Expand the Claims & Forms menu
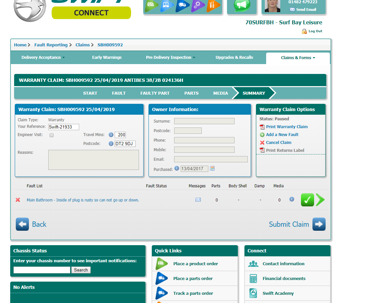This screenshot has width=390, height=303. 298,58
